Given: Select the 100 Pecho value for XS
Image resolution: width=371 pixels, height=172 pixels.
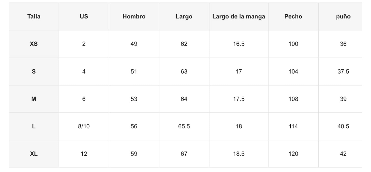Looking at the screenshot, I should pos(293,44).
